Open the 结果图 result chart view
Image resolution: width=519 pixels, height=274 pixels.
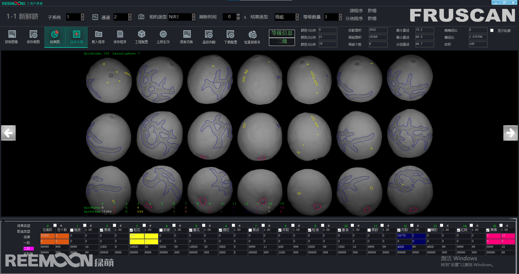tap(55, 35)
